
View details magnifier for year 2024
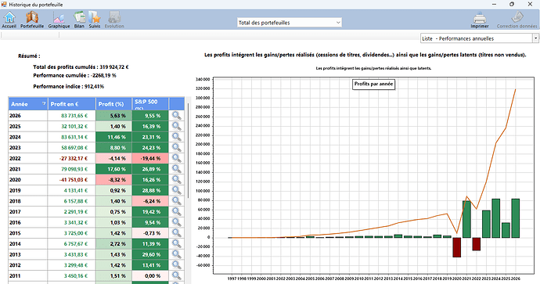(177, 137)
